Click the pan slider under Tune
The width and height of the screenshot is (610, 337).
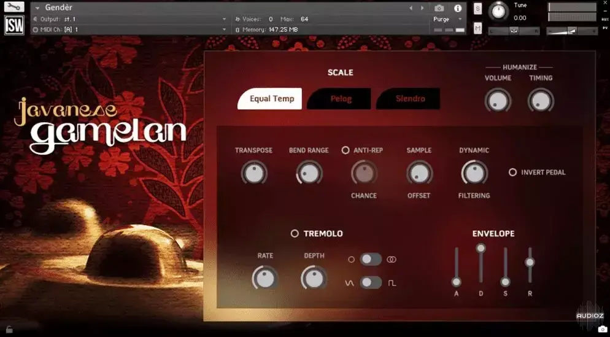pos(514,31)
